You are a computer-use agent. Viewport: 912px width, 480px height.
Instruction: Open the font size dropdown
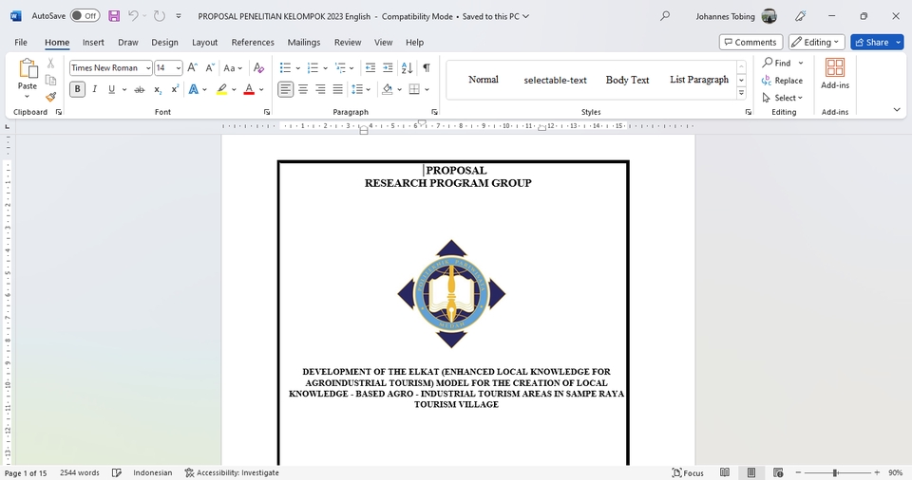178,68
